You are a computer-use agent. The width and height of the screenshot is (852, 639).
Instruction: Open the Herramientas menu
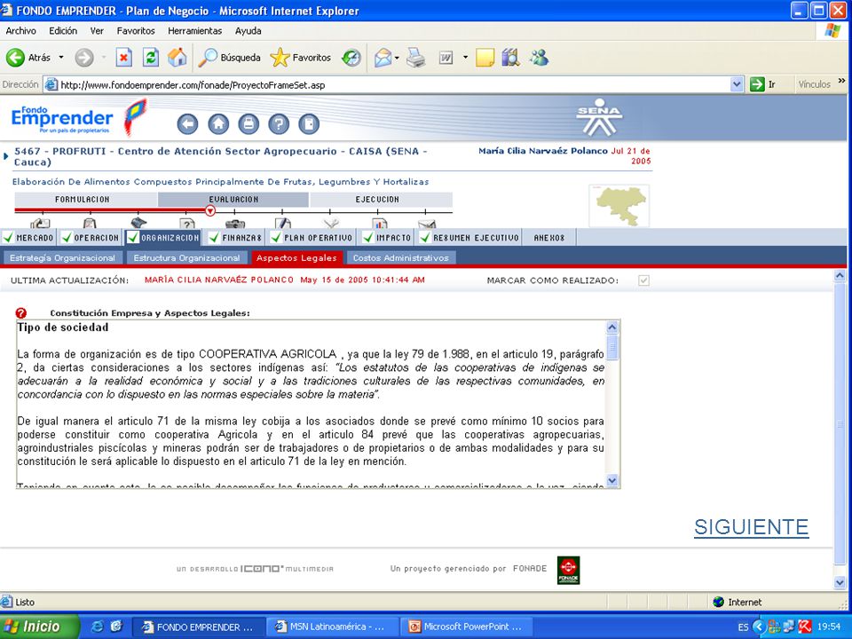(x=194, y=31)
